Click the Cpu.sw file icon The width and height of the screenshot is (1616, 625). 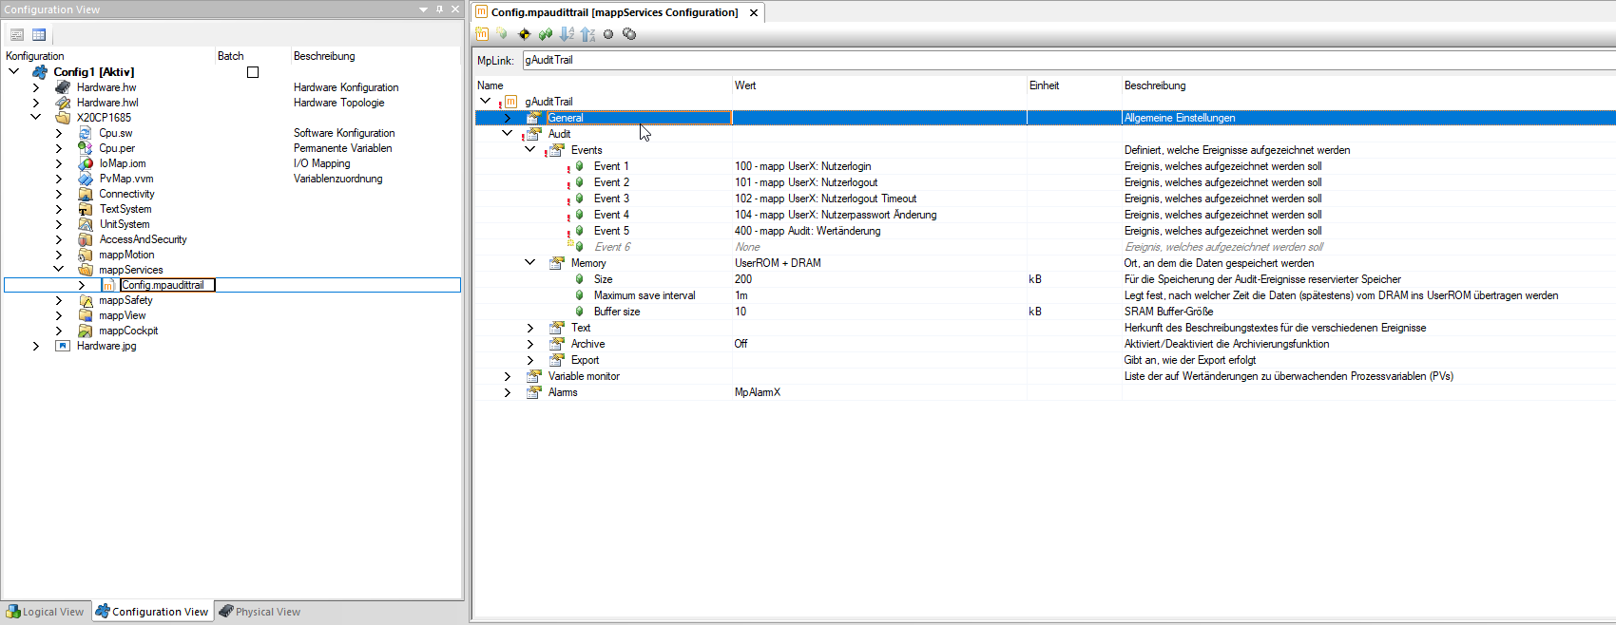86,133
